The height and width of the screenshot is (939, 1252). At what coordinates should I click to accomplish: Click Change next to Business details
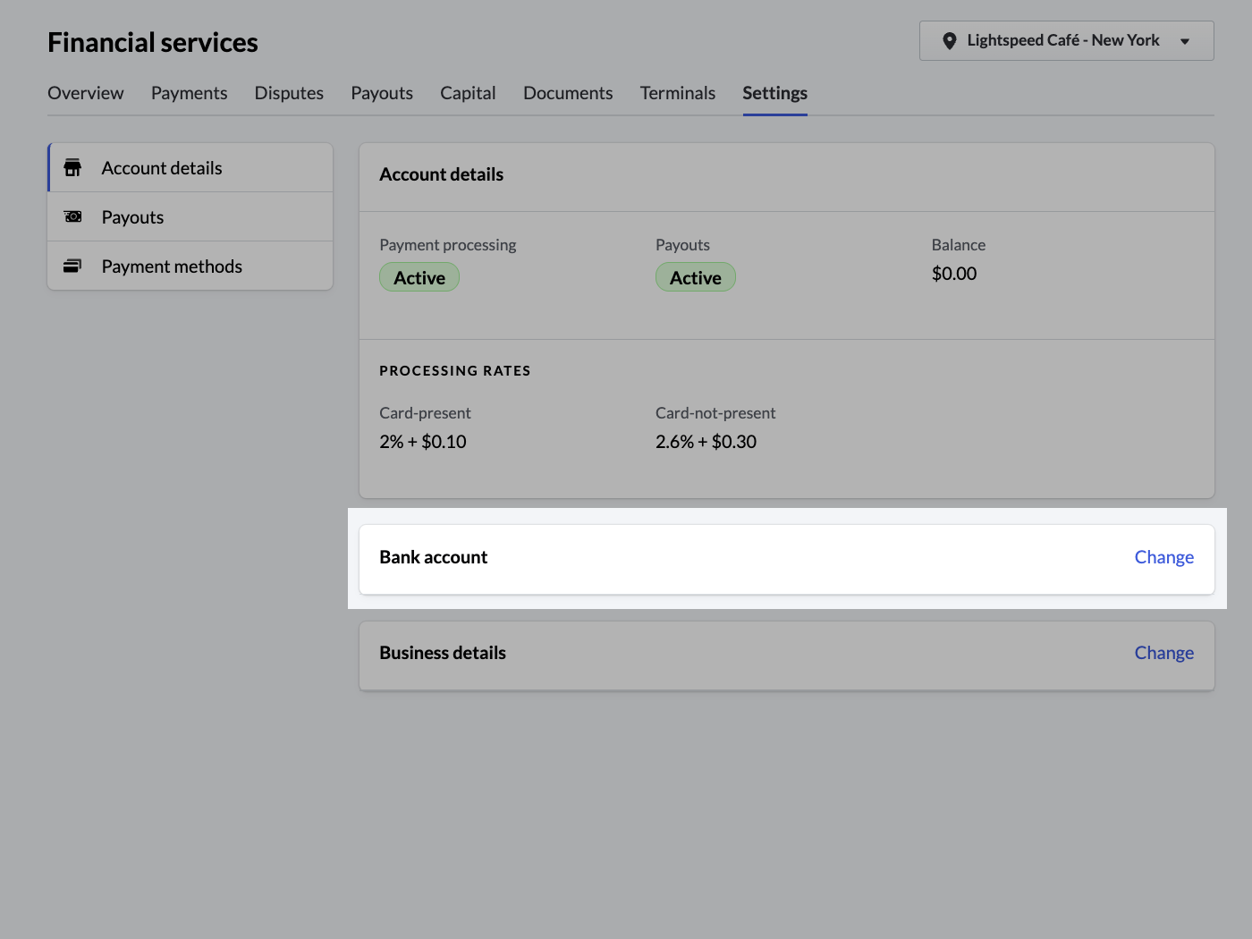click(x=1163, y=653)
